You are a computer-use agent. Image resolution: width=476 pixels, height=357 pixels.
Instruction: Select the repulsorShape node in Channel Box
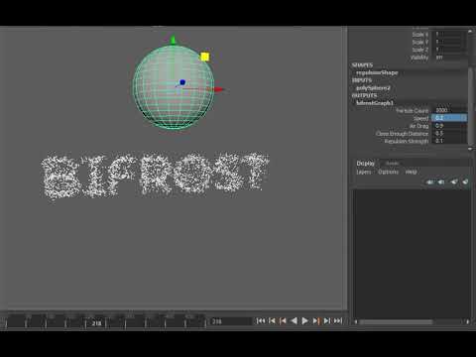tap(377, 72)
